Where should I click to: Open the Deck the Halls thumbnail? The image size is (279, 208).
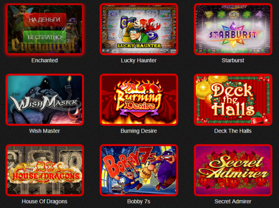click(x=233, y=100)
